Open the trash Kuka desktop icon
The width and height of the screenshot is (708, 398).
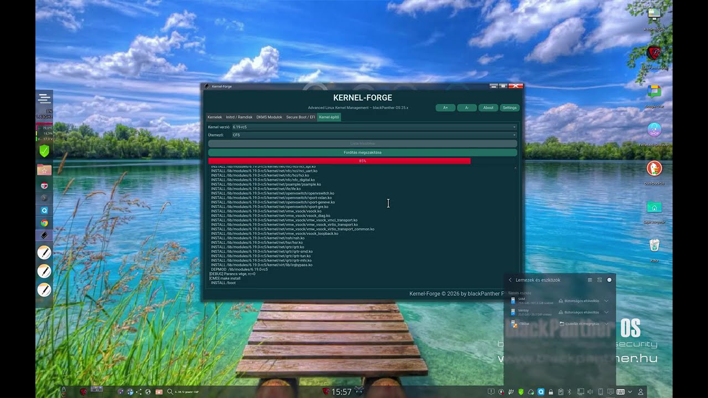point(654,245)
